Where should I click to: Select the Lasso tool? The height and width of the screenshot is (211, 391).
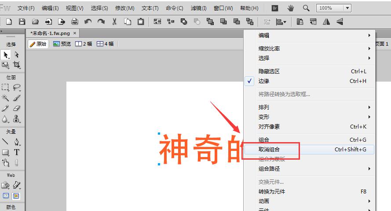(x=16, y=87)
